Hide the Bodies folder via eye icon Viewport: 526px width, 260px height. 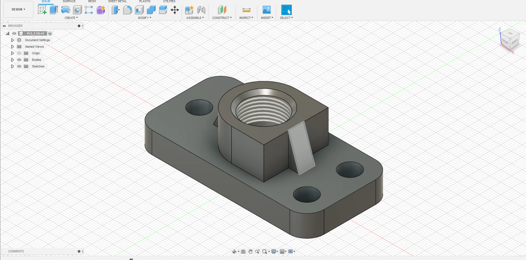(19, 60)
